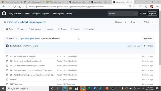Select the Code tab
Screen dimensions: 161x91
10,29
